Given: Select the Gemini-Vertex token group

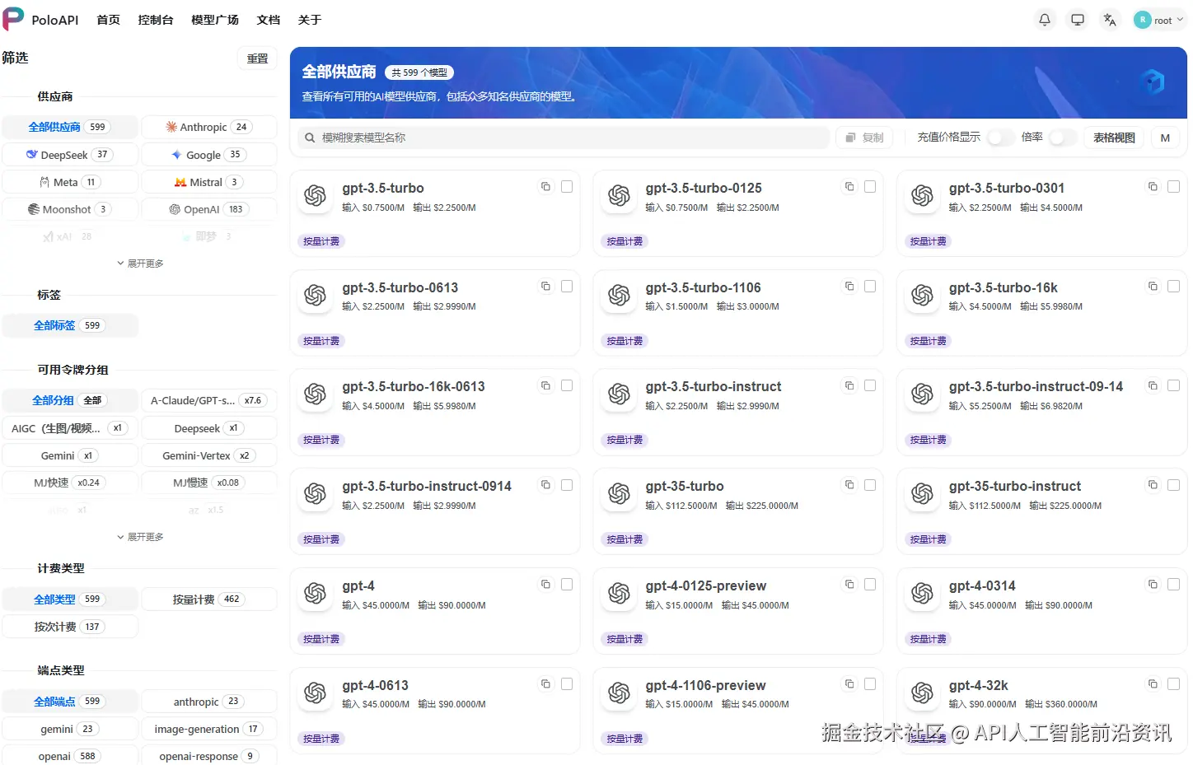Looking at the screenshot, I should (x=209, y=455).
